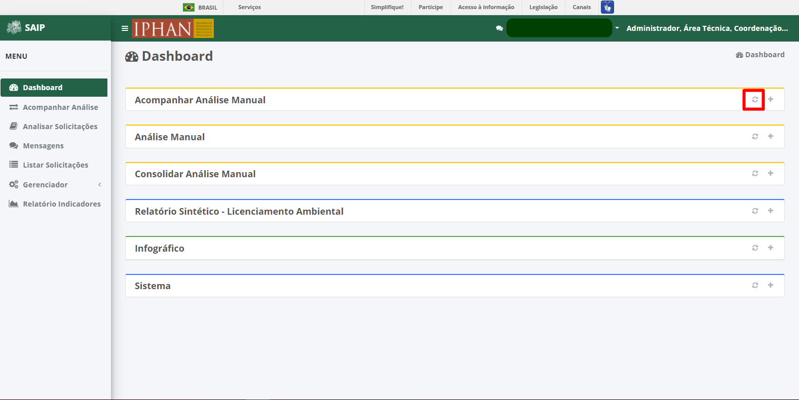Expand the Sistema panel
Image resolution: width=799 pixels, height=400 pixels.
(771, 285)
